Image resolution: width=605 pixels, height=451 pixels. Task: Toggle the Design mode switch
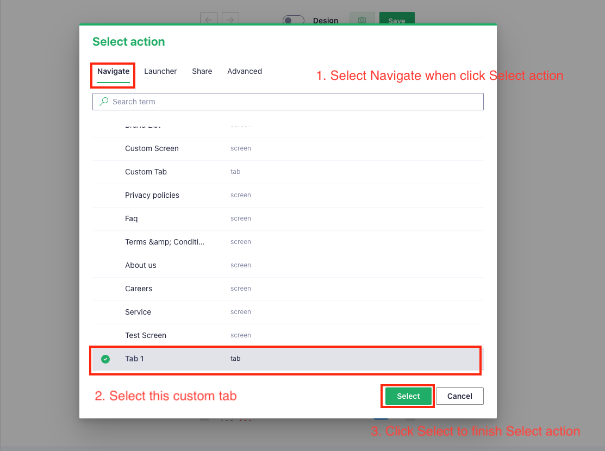point(293,20)
